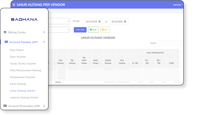The width and height of the screenshot is (199, 115).
Task: Click the Lihat Data button
Action: click(x=80, y=30)
